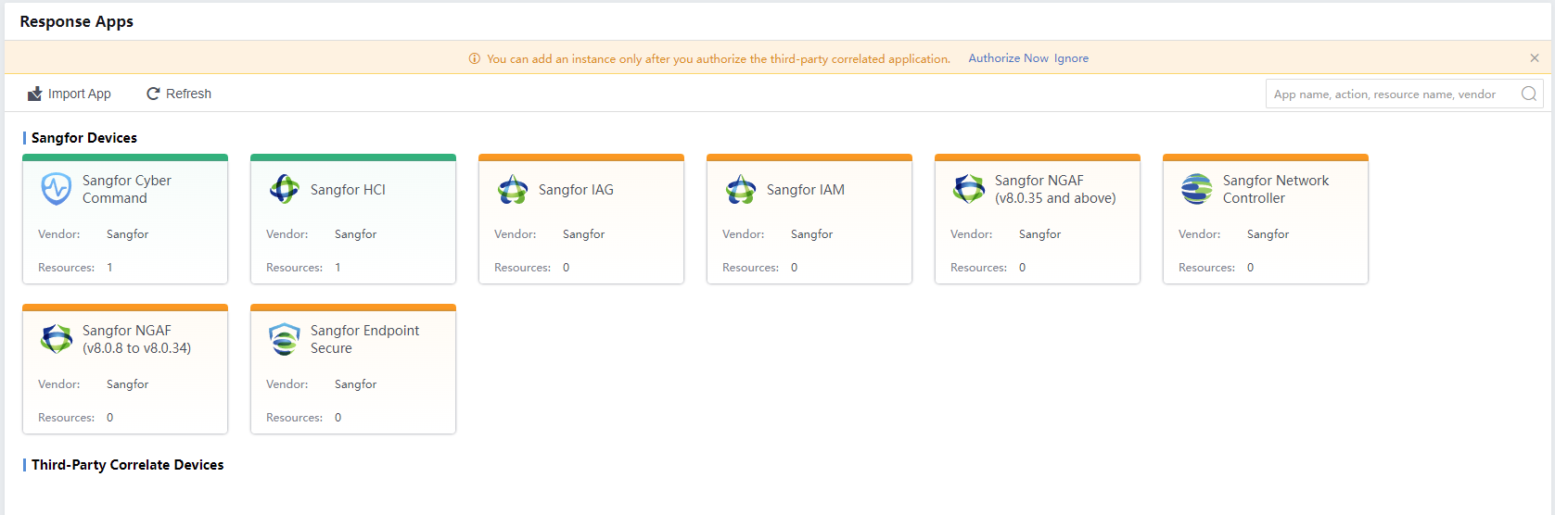Click the Sangfor IAM app icon
The height and width of the screenshot is (515, 1555).
point(741,189)
